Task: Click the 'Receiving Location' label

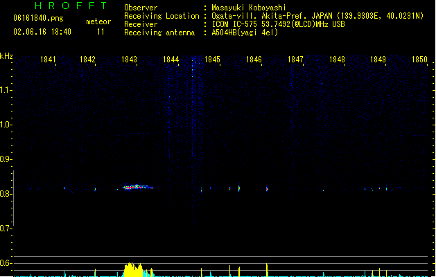Action: click(x=162, y=16)
